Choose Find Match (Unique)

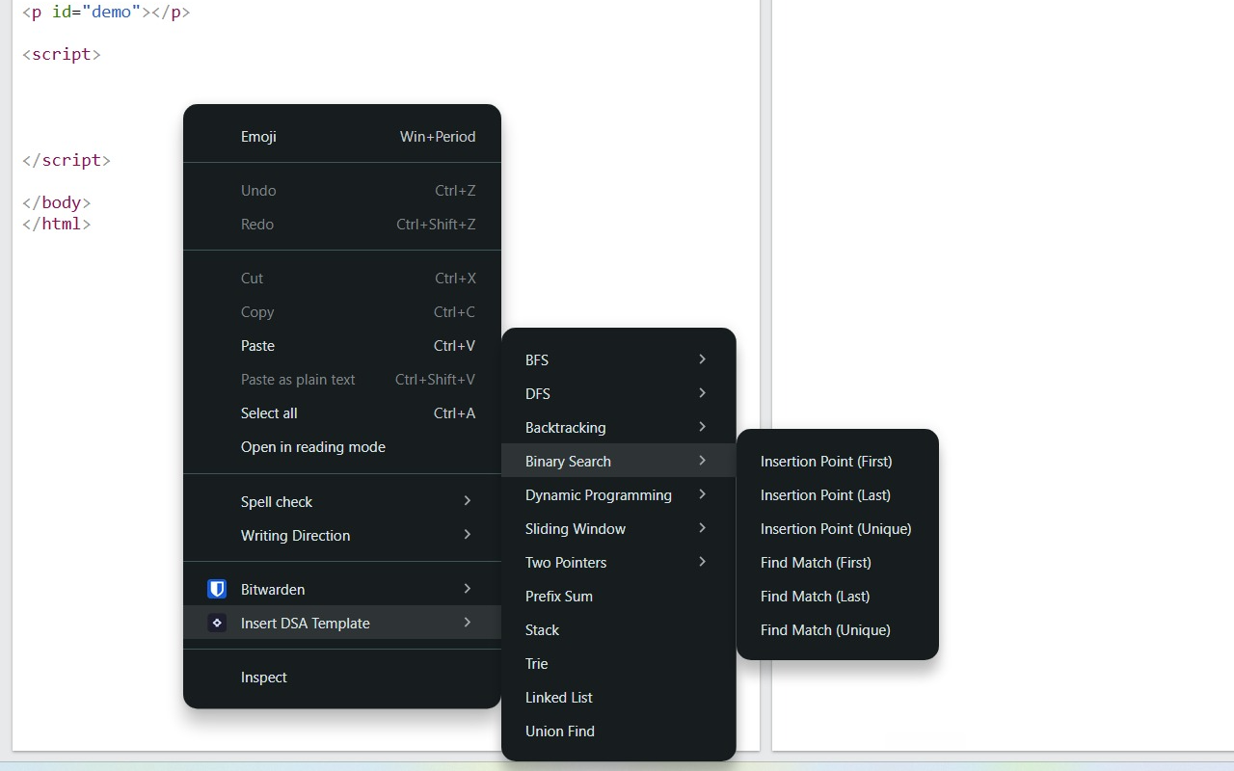point(838,630)
